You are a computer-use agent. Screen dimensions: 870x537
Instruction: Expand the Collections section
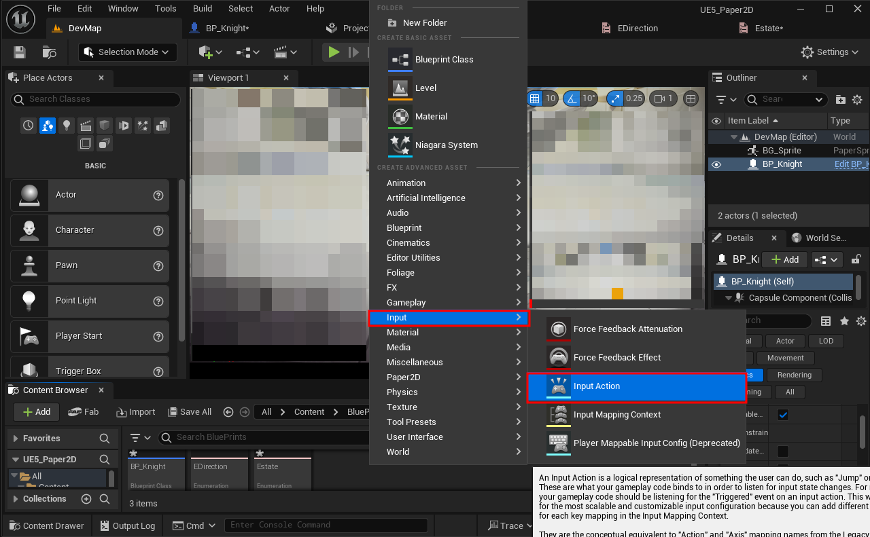click(17, 499)
